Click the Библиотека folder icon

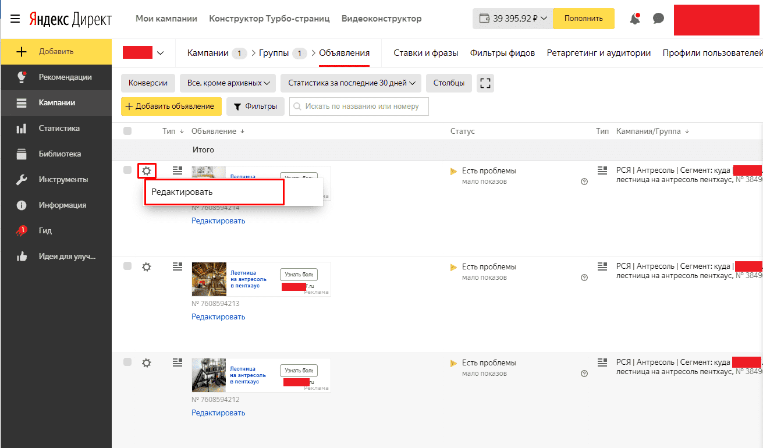coord(22,154)
